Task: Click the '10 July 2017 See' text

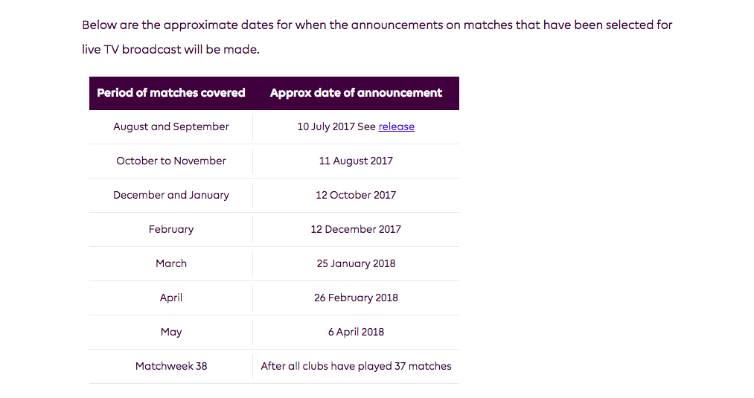Action: point(336,126)
